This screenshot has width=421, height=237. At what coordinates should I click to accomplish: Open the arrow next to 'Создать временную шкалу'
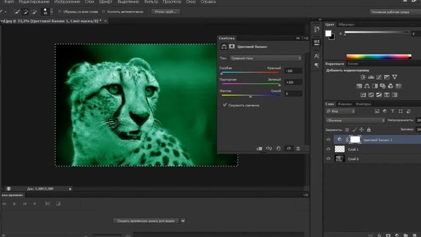tap(183, 221)
